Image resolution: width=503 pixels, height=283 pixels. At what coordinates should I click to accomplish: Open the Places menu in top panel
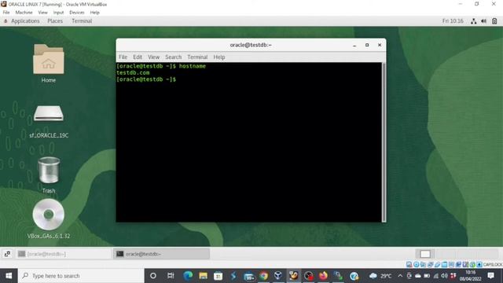[55, 21]
